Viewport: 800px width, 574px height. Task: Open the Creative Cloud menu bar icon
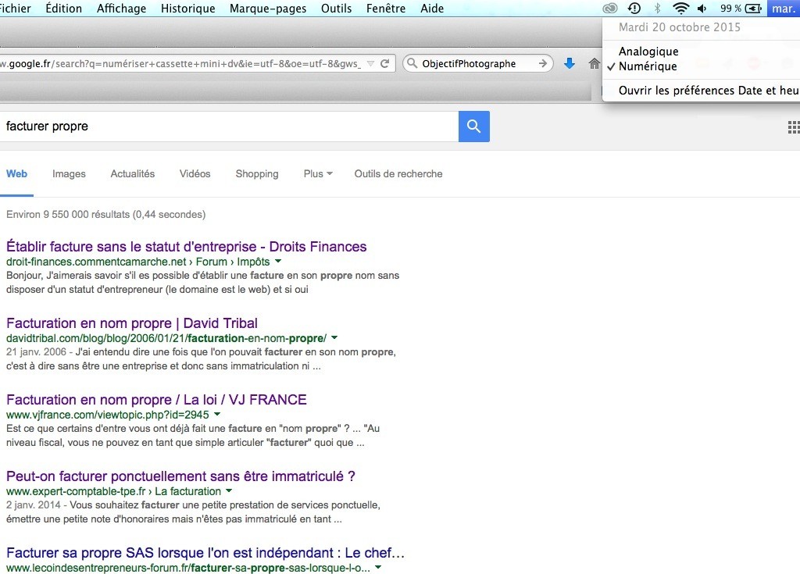pyautogui.click(x=610, y=8)
